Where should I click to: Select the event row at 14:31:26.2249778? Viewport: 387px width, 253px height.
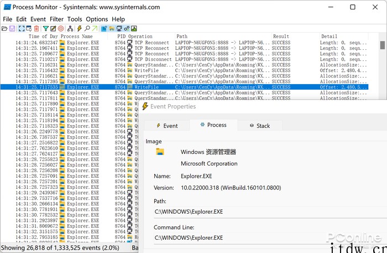69,131
